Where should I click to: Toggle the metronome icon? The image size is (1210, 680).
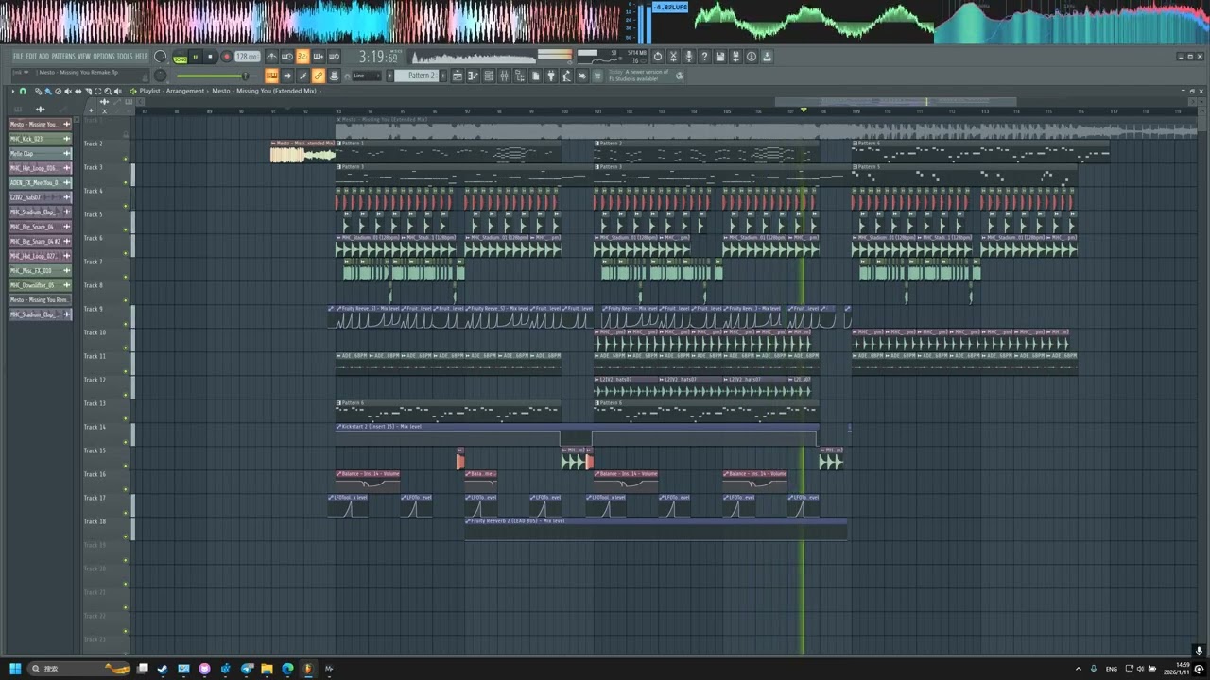pyautogui.click(x=271, y=57)
